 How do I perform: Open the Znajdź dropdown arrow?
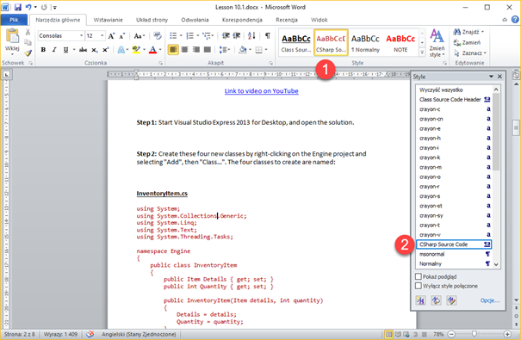pyautogui.click(x=482, y=32)
